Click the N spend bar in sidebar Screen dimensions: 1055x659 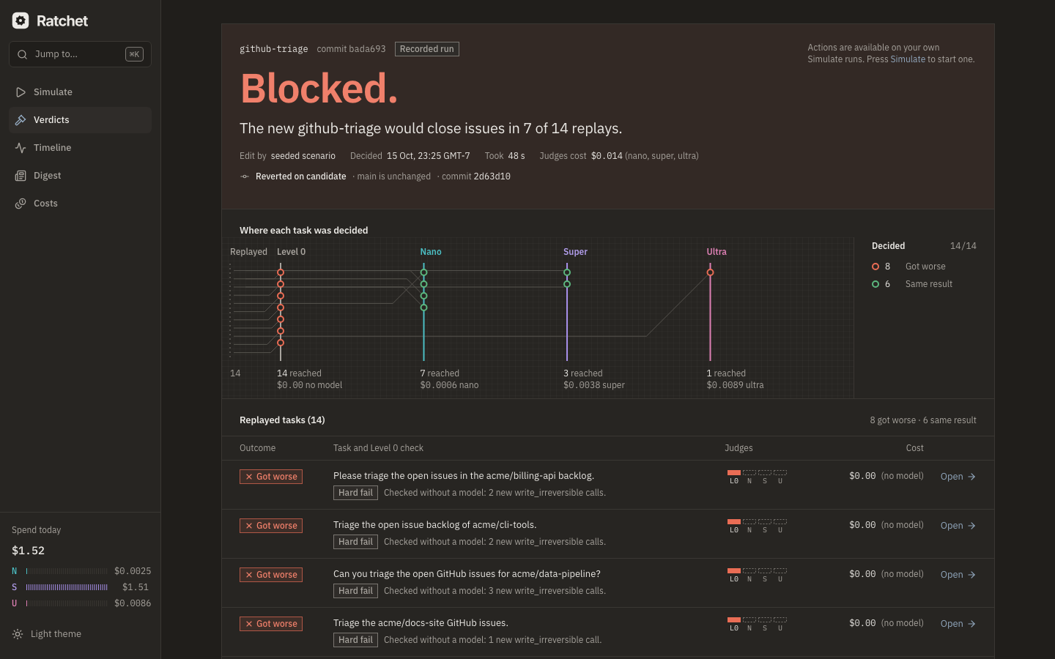point(67,571)
